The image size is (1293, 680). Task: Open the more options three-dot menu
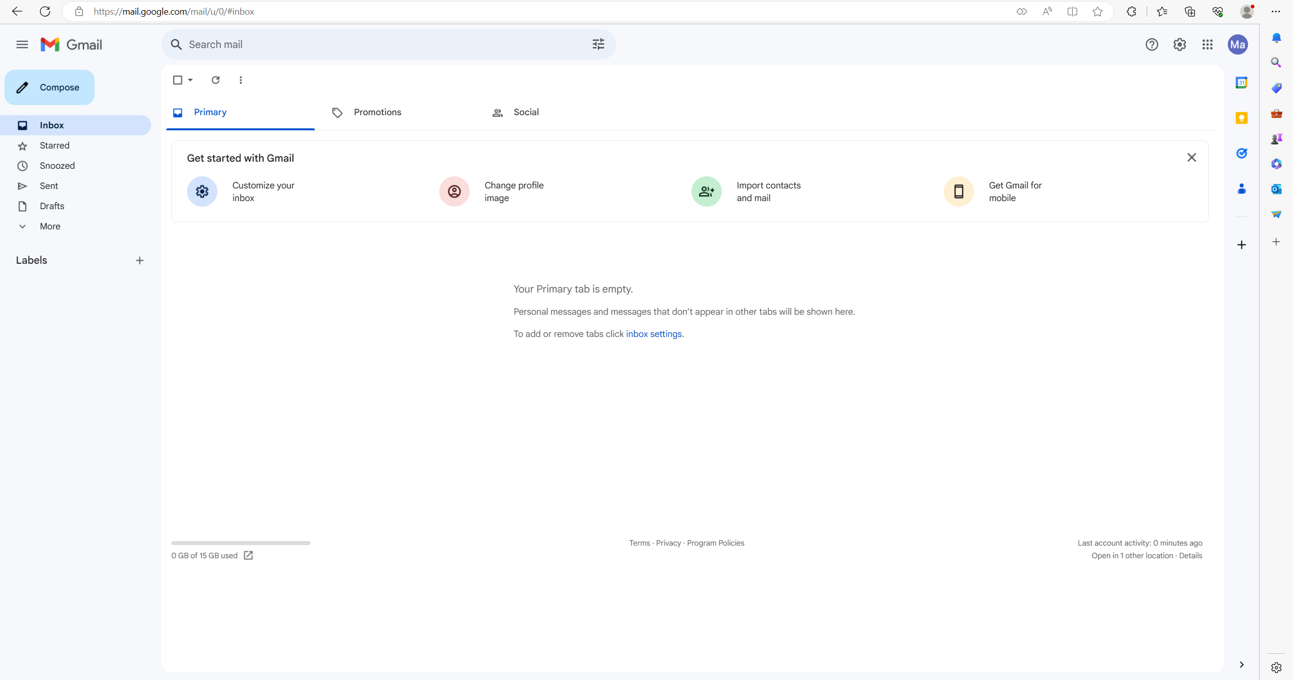(241, 79)
